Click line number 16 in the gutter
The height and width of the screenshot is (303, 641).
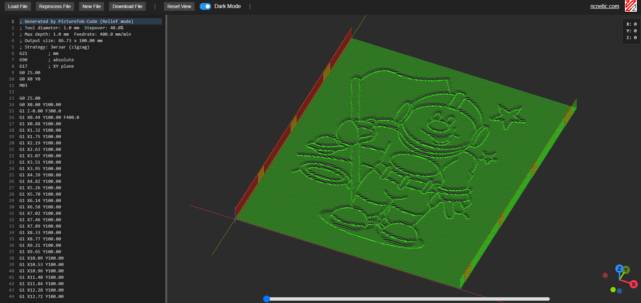click(x=11, y=117)
